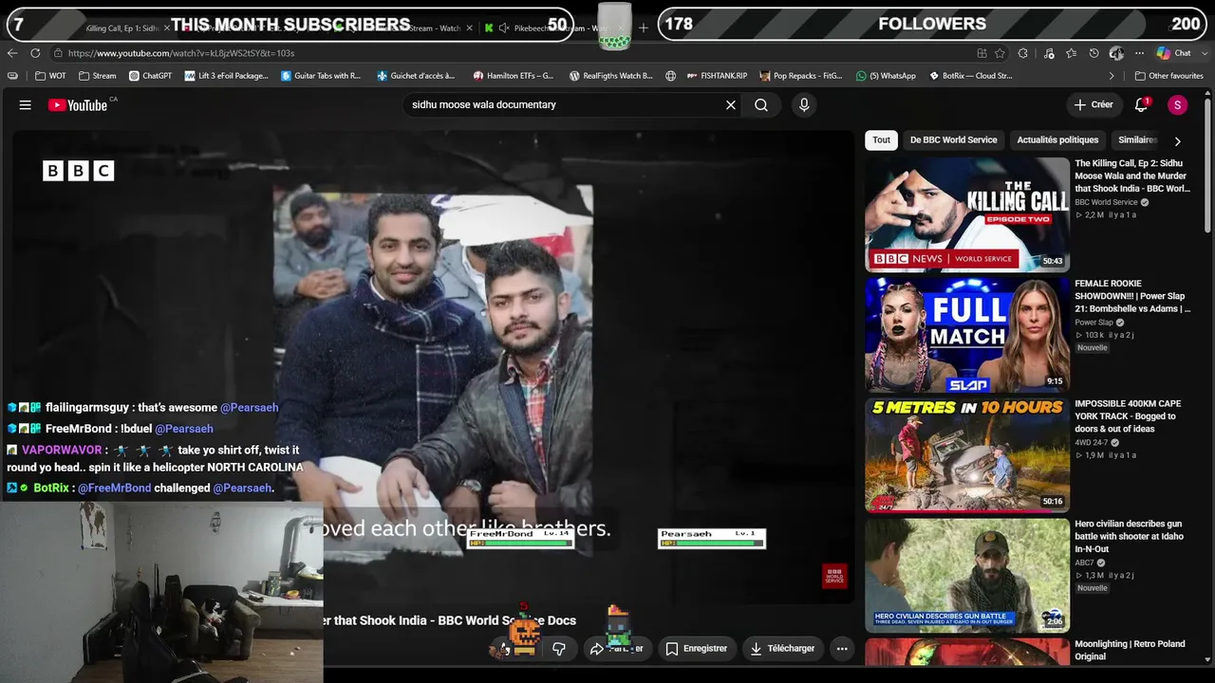Open the Lift 3 eFoil Package bookmark
Image resolution: width=1215 pixels, height=683 pixels.
pyautogui.click(x=227, y=76)
